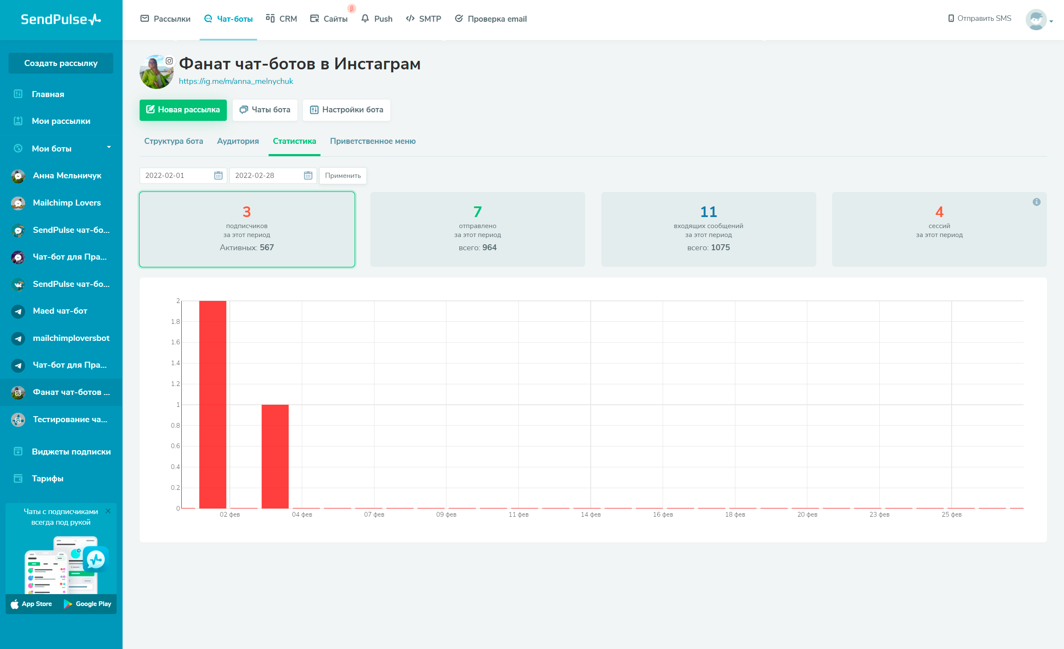Click Создать рассылку button
The image size is (1064, 649).
(x=61, y=63)
